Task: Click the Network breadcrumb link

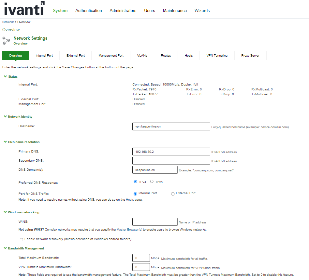Action: 8,22
